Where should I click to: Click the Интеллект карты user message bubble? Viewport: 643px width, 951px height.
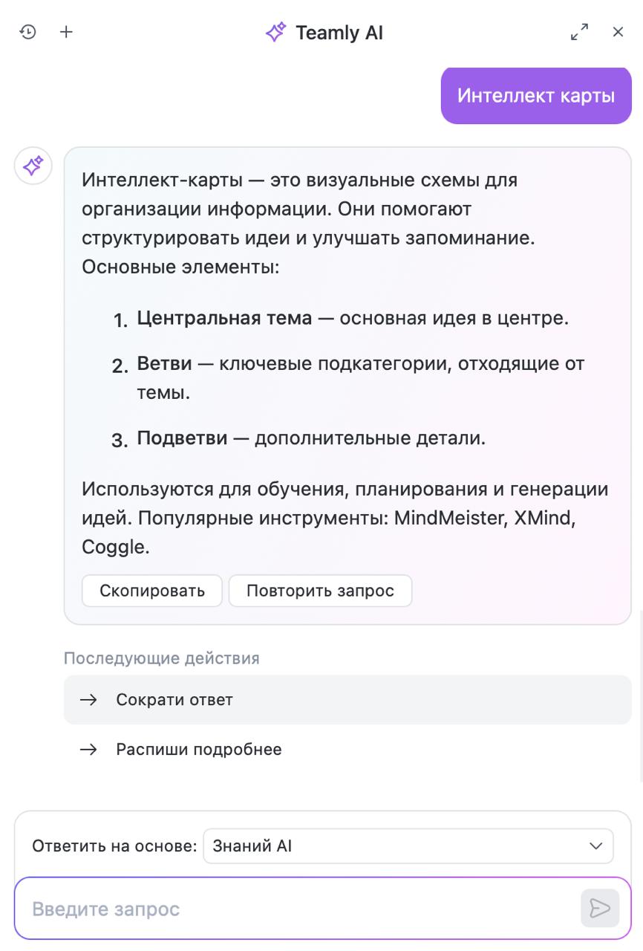536,95
